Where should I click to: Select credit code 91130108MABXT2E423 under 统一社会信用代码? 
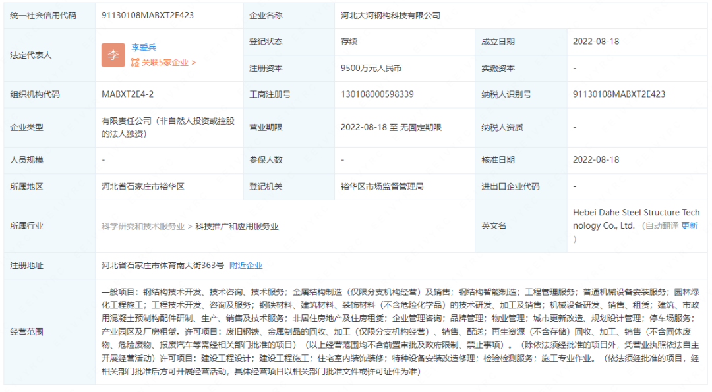[x=148, y=15]
